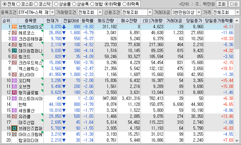The image size is (241, 145).
Task: Click the down arrow icon in 브릿지바이오 row
Action: coord(64,27)
